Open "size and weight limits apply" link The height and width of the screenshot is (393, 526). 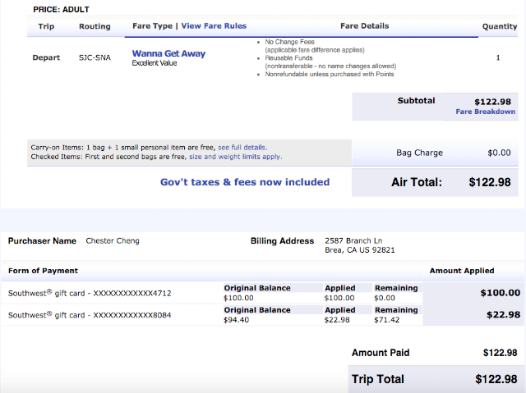235,157
